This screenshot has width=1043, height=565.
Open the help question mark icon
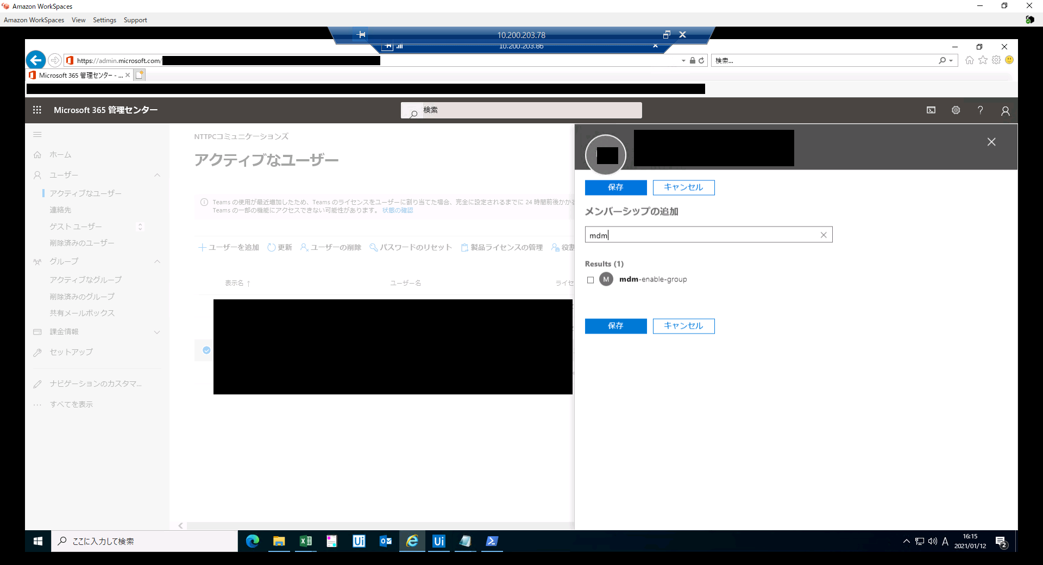[981, 110]
